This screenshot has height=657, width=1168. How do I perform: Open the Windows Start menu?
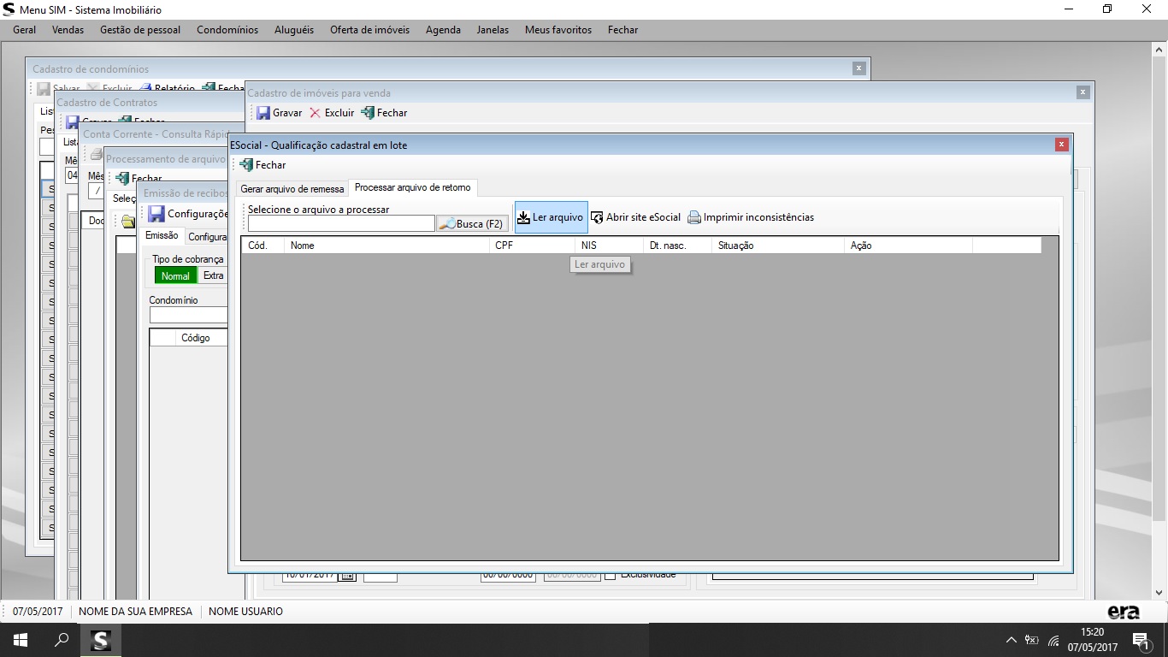pos(21,640)
